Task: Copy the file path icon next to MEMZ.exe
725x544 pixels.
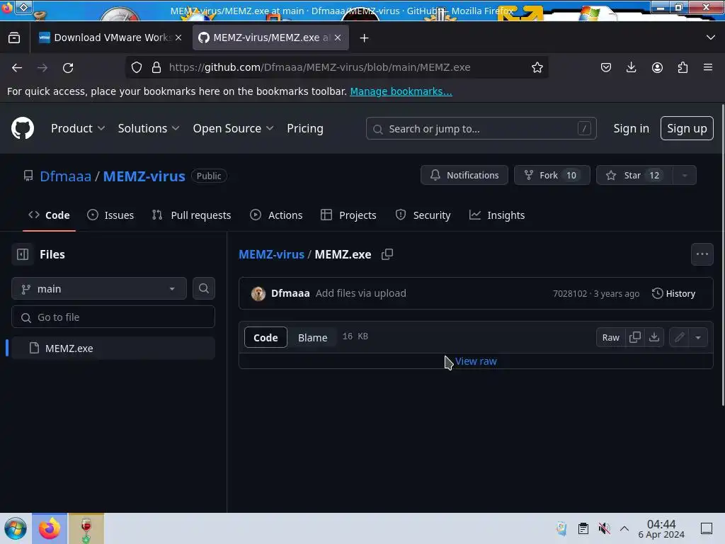Action: (x=387, y=254)
